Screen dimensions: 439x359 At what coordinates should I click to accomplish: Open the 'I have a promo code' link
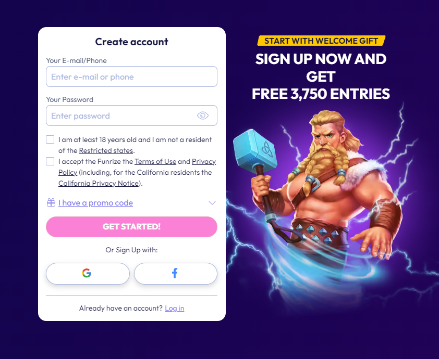coord(95,203)
